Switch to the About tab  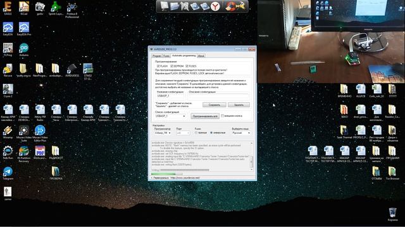201,56
